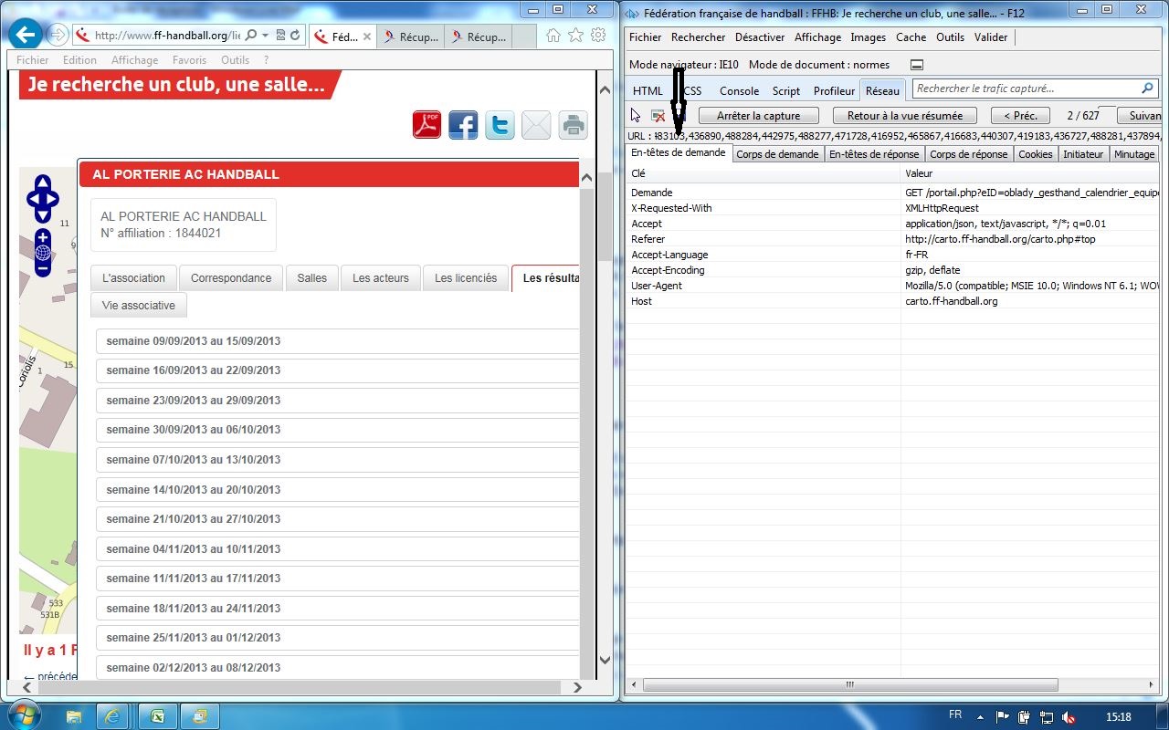Switch to the second 'Récup...' tab
Image resolution: width=1169 pixels, height=730 pixels.
(x=410, y=37)
